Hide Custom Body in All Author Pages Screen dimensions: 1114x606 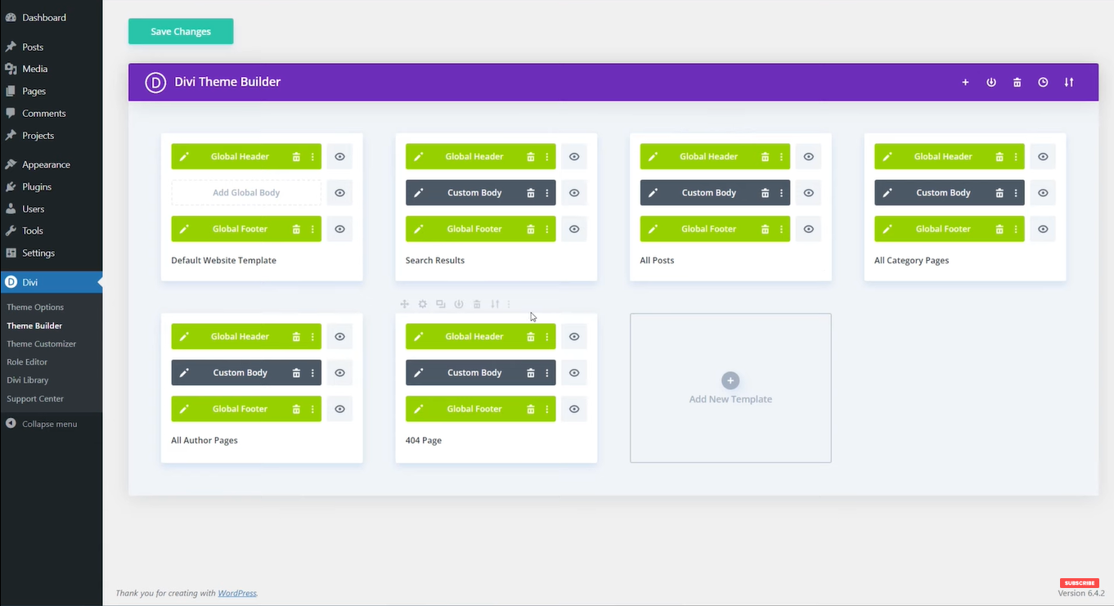click(339, 373)
